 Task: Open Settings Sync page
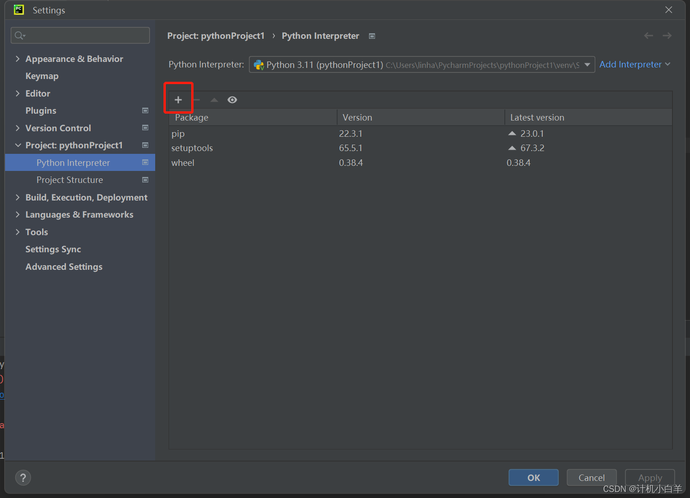[x=53, y=249]
